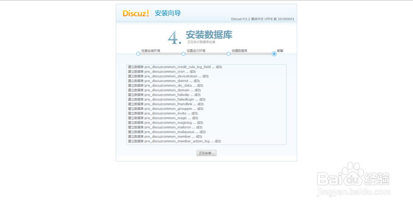The width and height of the screenshot is (413, 206).
Task: Click the 检查安装环境 step label
Action: tap(151, 51)
